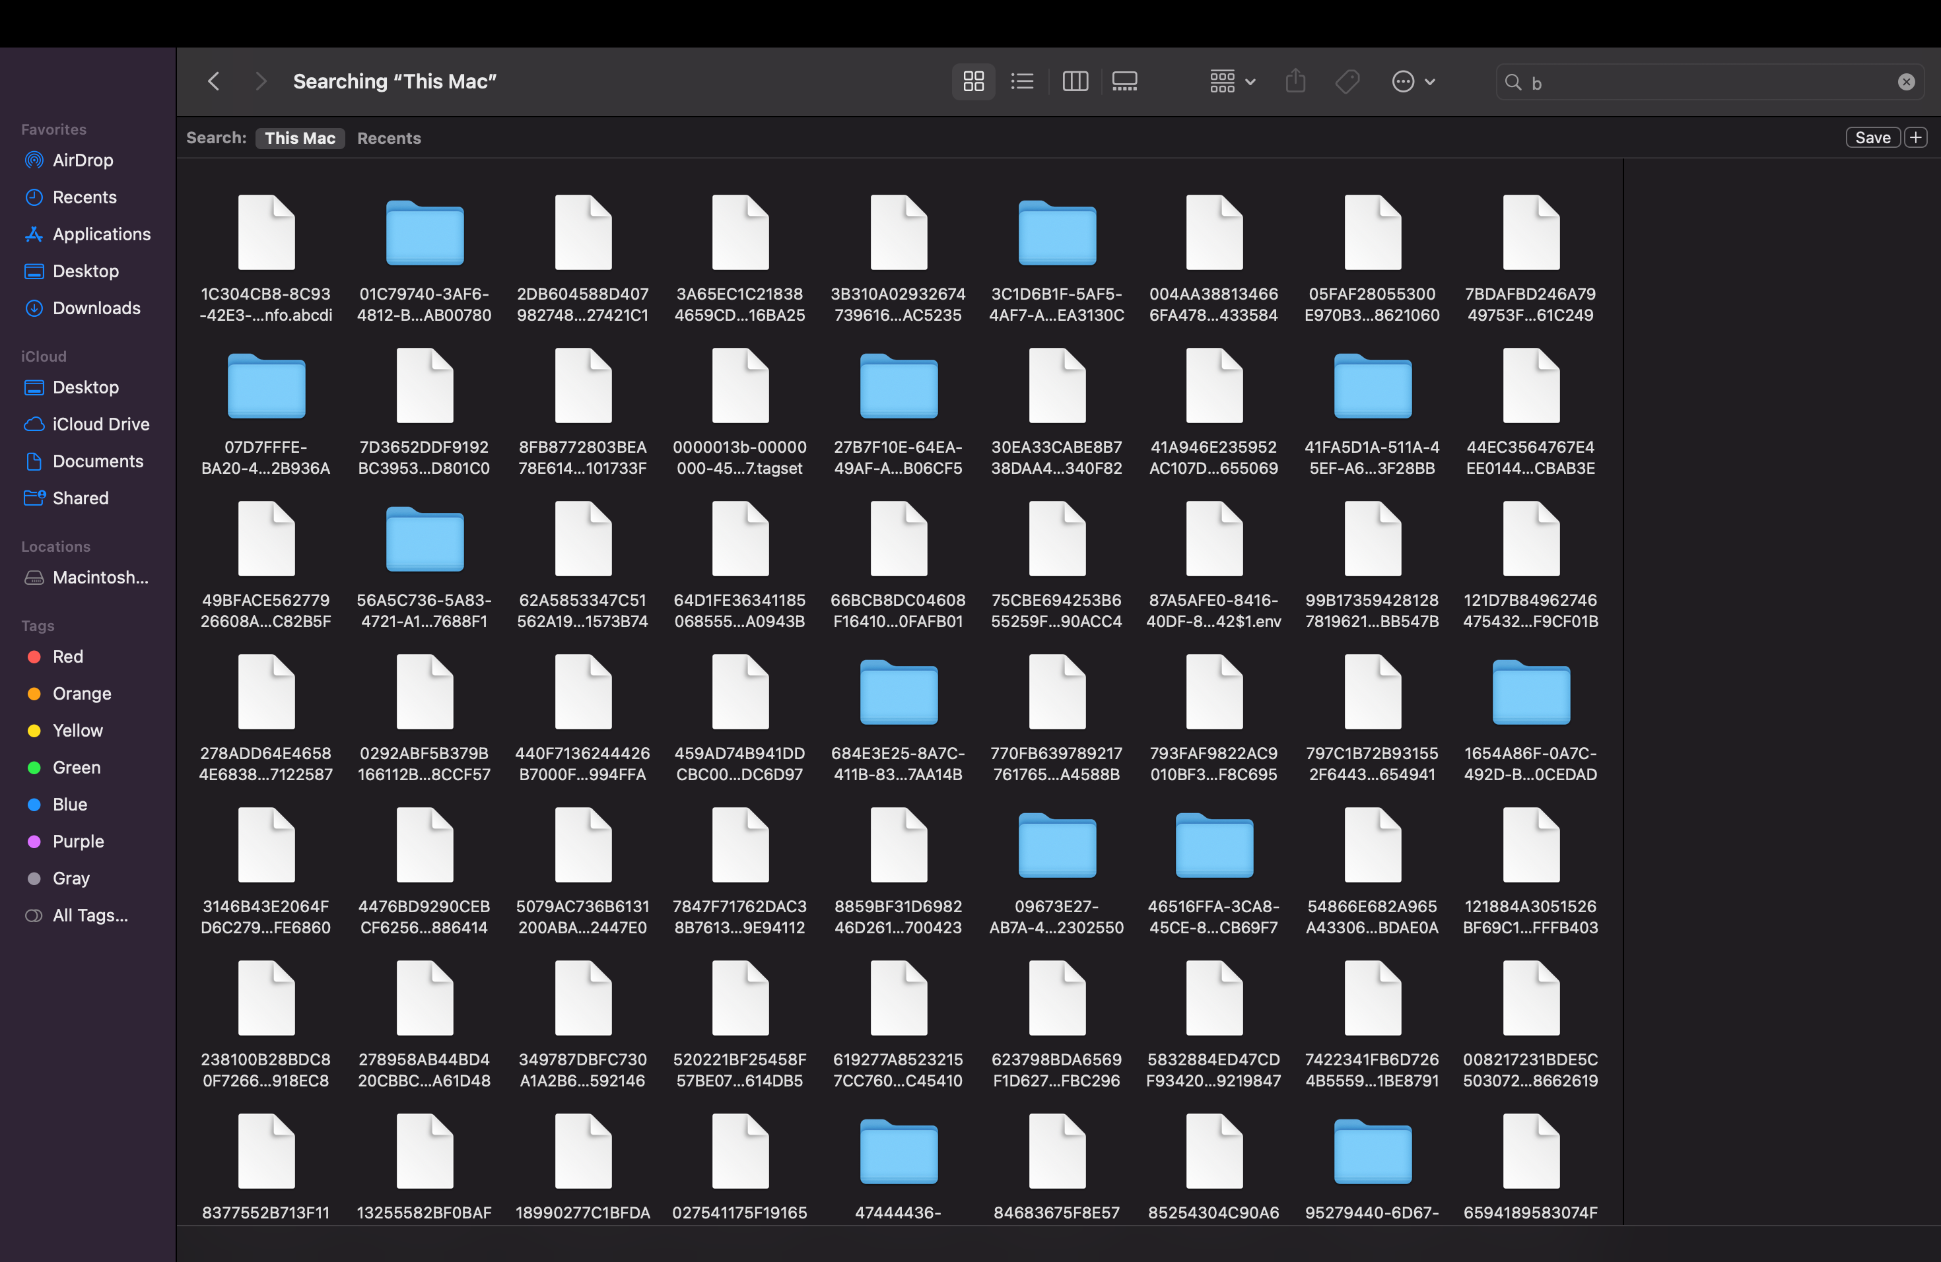Select the Share icon in the toolbar
The width and height of the screenshot is (1941, 1262).
coord(1295,81)
